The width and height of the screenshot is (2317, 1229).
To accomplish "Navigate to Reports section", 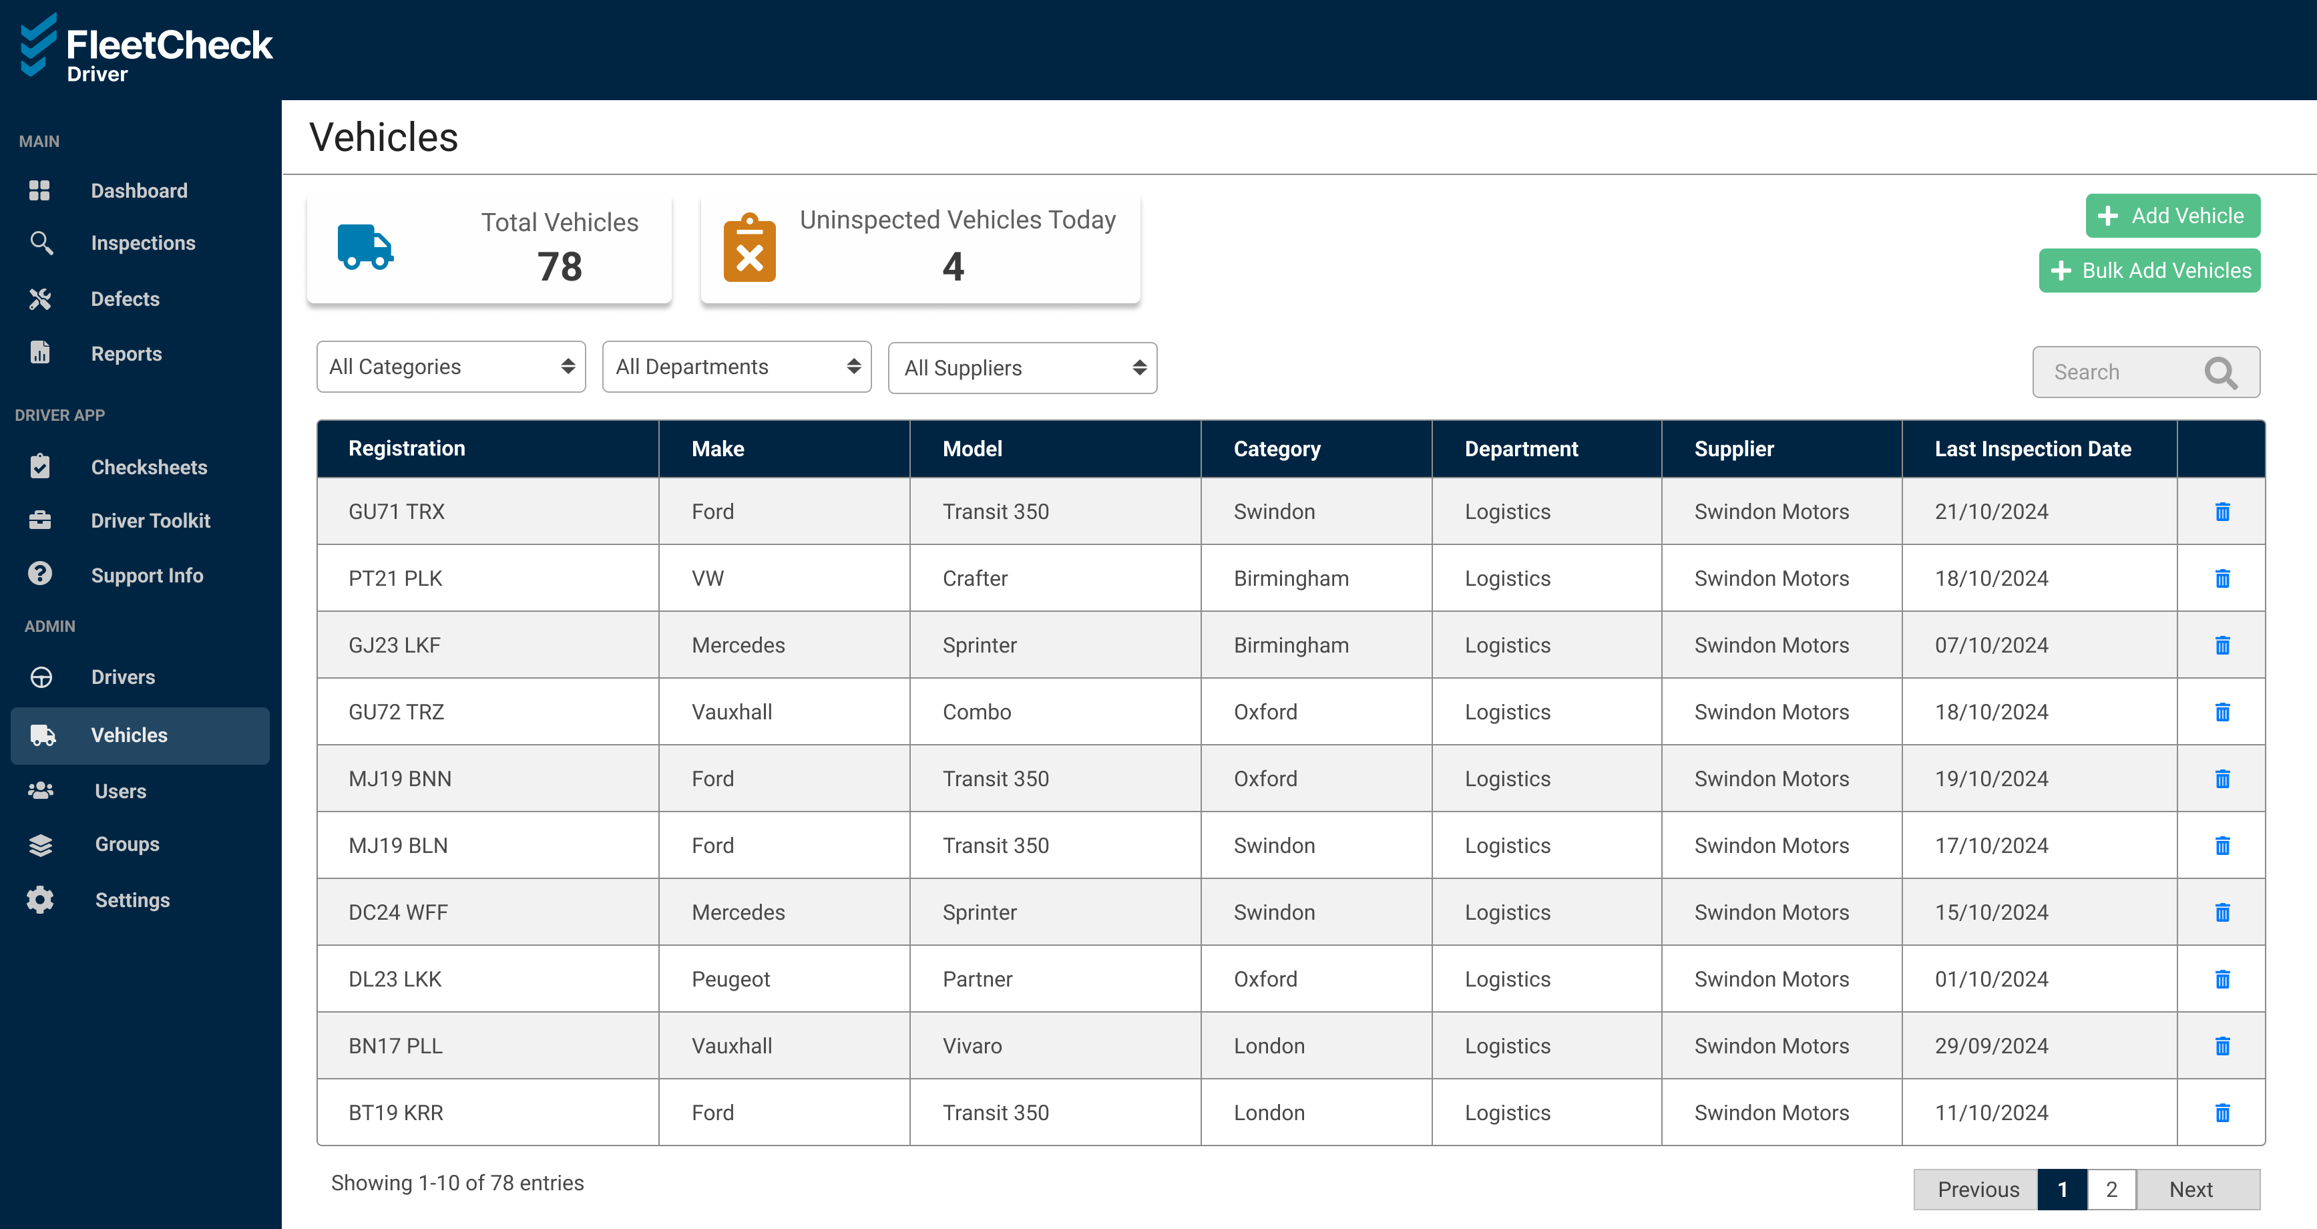I will [126, 353].
